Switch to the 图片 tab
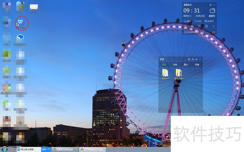244x152 pixels. click(186, 64)
